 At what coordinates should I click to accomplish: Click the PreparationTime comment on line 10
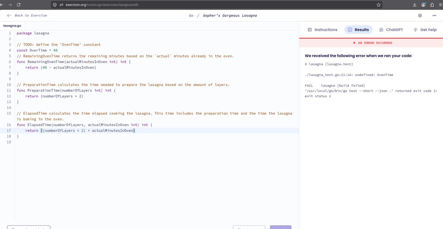tap(123, 84)
